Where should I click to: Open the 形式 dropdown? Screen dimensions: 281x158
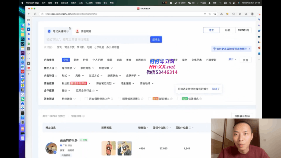click(x=66, y=76)
